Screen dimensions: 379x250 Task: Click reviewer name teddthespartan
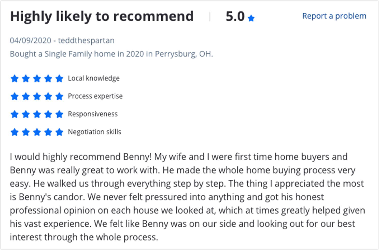tap(86, 40)
